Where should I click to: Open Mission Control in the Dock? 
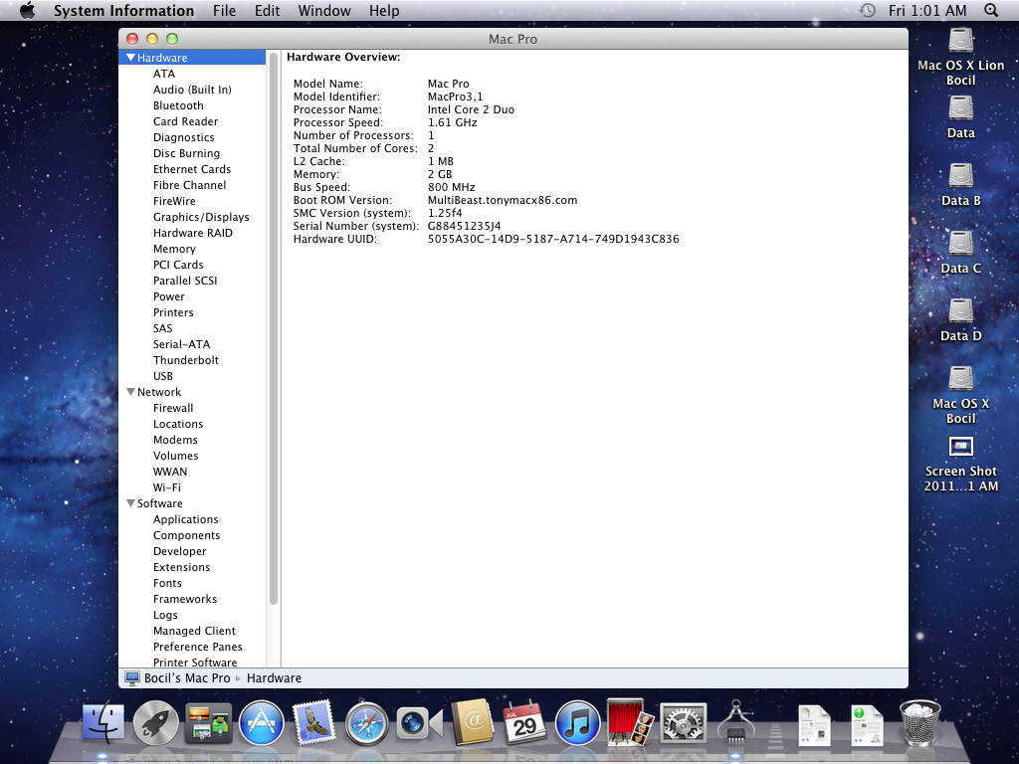209,723
